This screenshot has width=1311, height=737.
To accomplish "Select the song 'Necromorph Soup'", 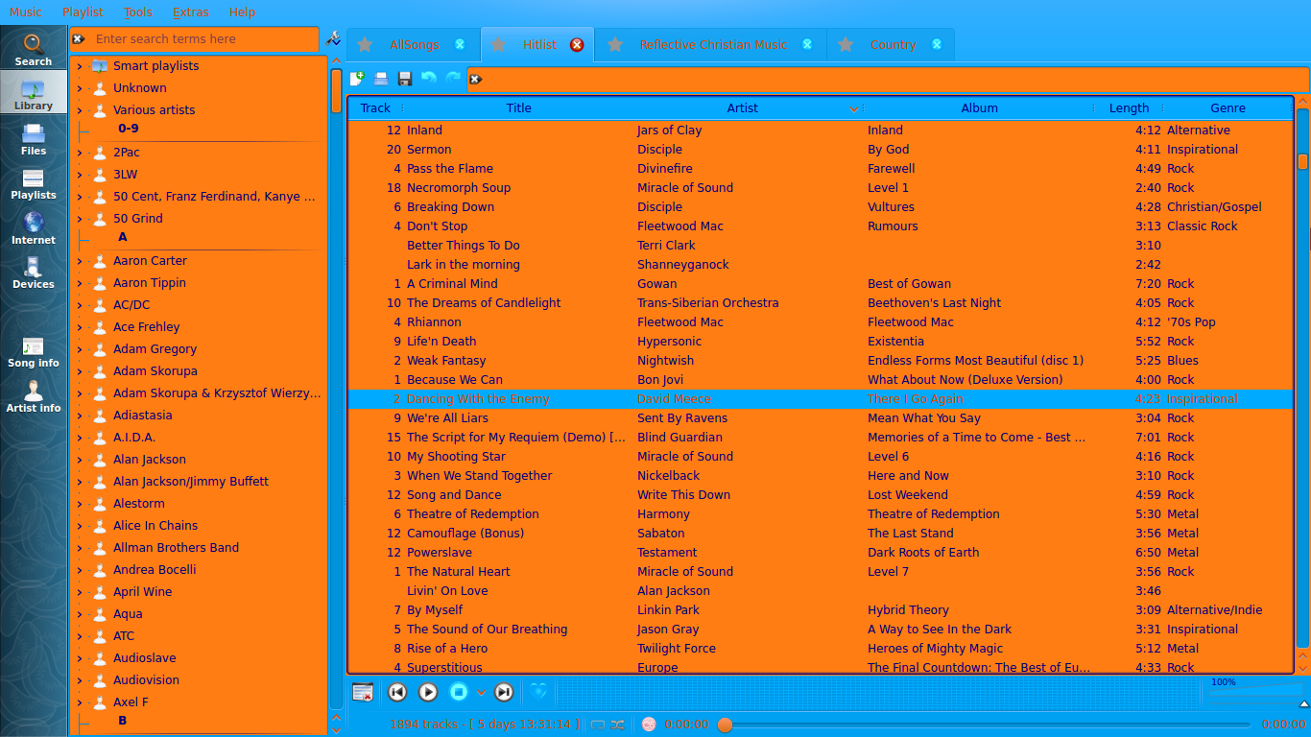I will (459, 188).
